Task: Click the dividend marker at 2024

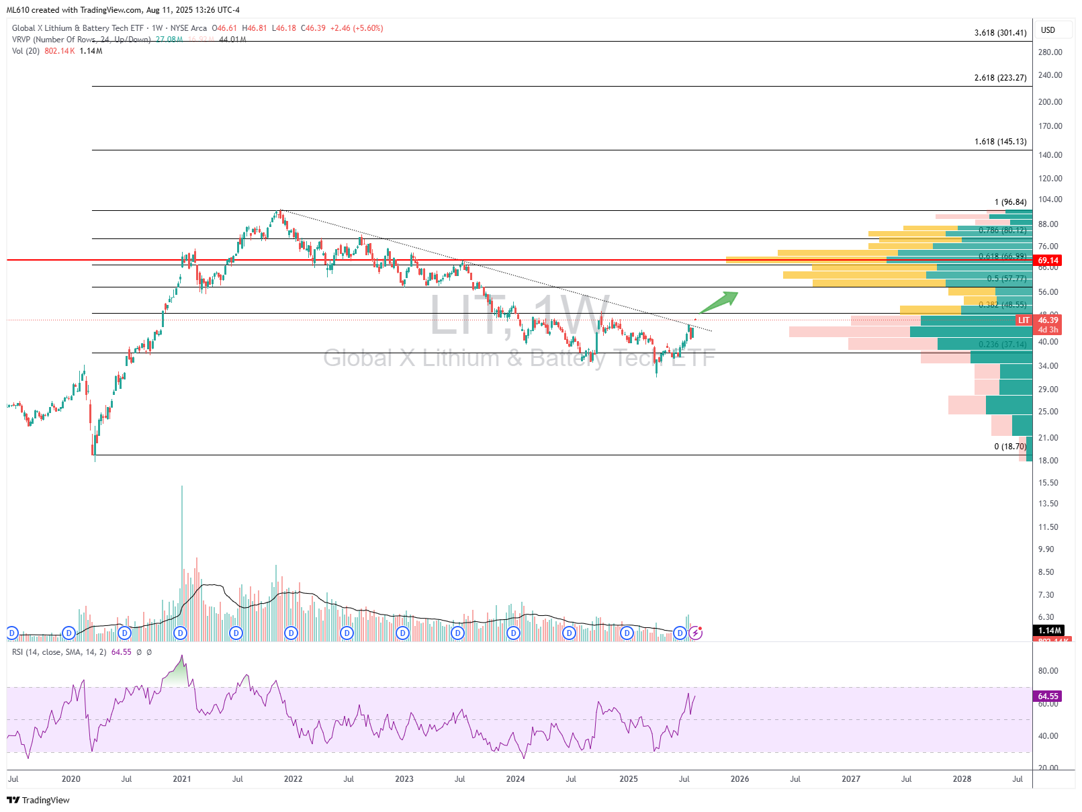Action: [513, 633]
